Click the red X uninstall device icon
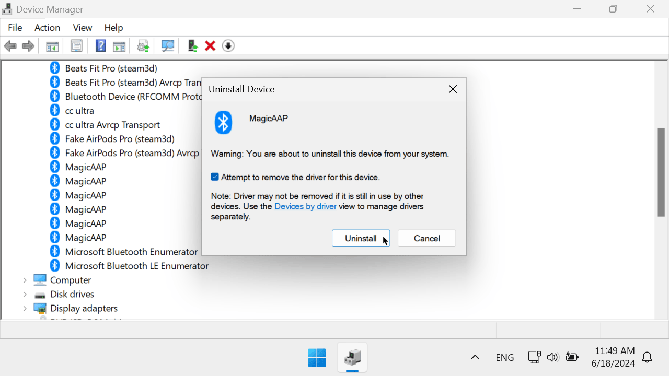Screen dimensions: 669x376 [x=210, y=46]
